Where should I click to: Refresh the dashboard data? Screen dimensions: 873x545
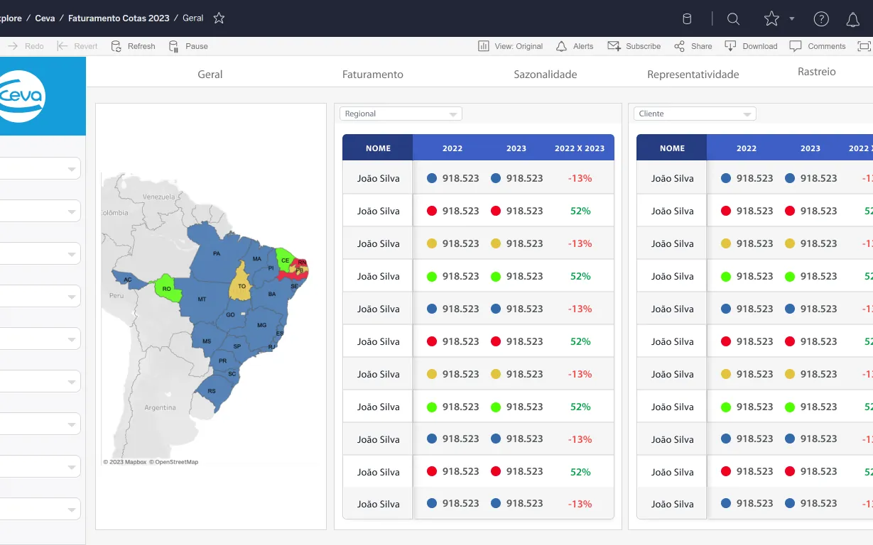[x=133, y=46]
